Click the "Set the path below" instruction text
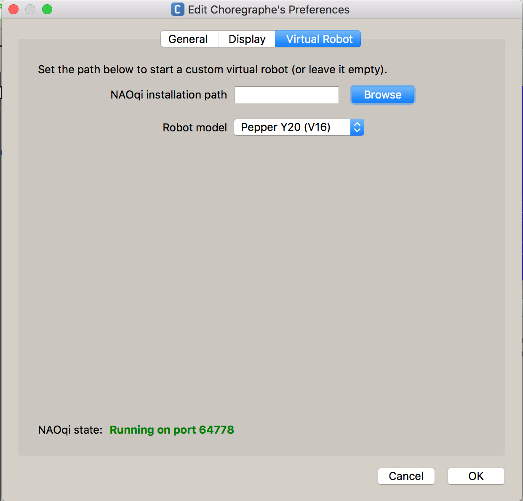Viewport: 523px width, 501px height. pyautogui.click(x=212, y=69)
